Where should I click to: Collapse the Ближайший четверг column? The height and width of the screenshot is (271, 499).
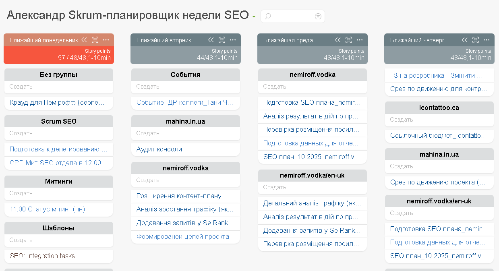point(465,40)
